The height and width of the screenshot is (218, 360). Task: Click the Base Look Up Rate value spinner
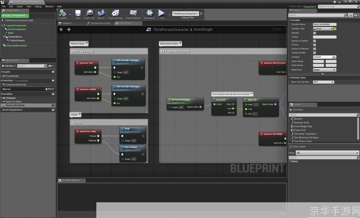[x=323, y=82]
